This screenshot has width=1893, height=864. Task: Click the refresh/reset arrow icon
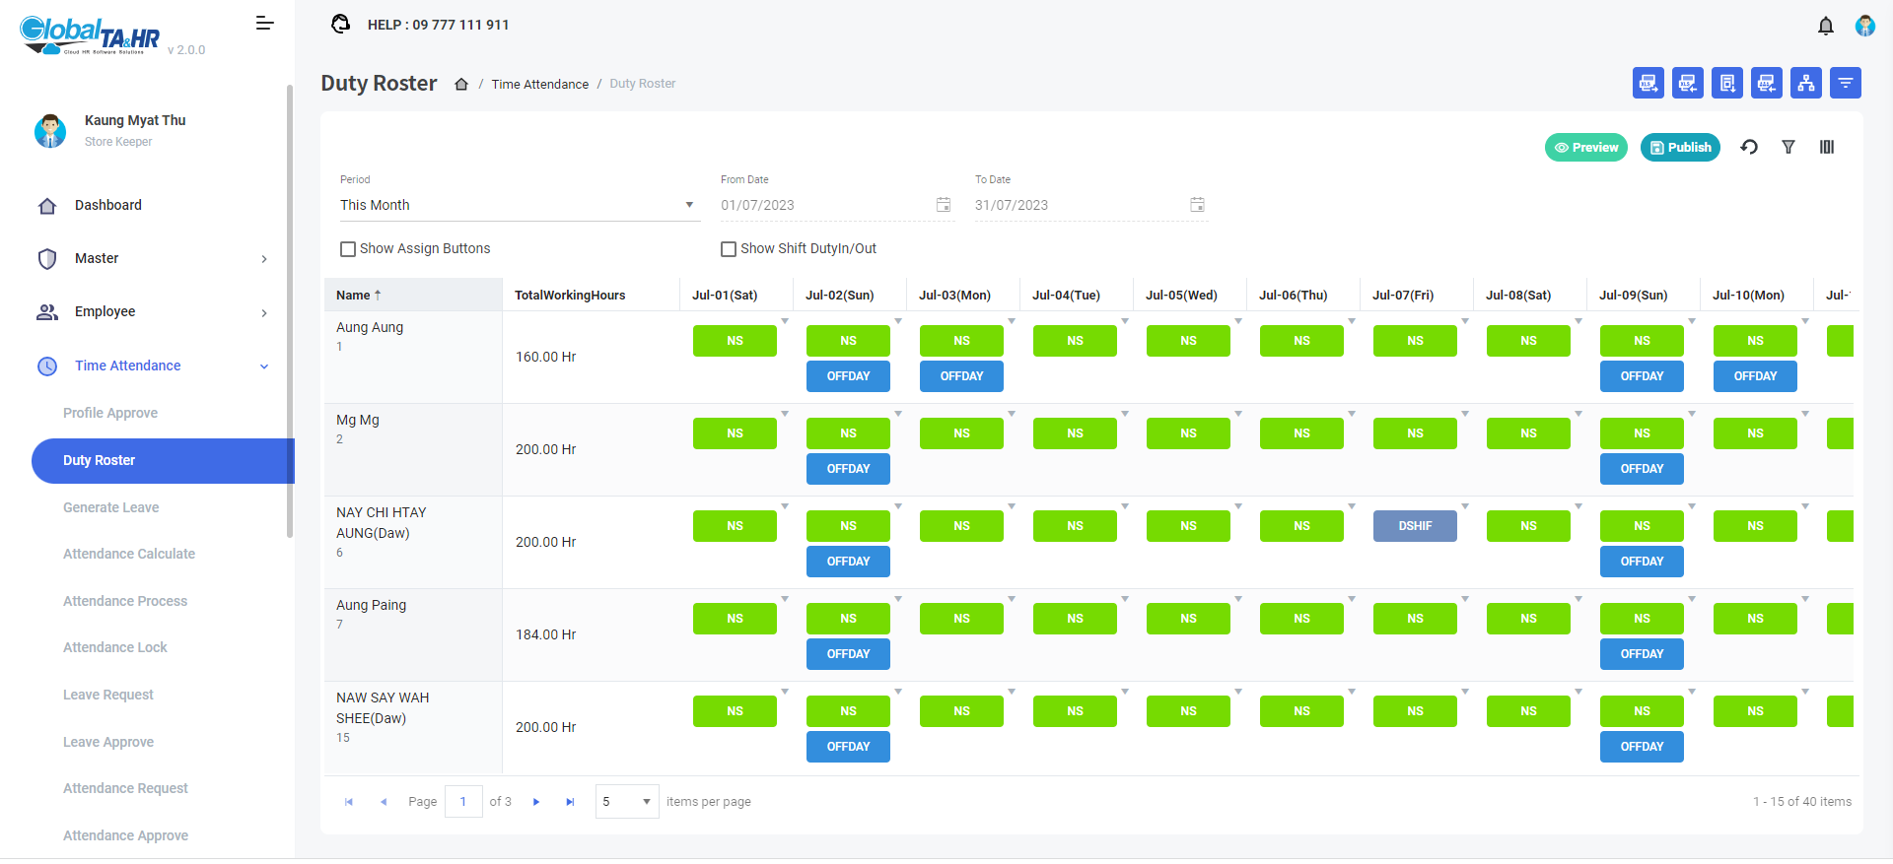[1749, 148]
